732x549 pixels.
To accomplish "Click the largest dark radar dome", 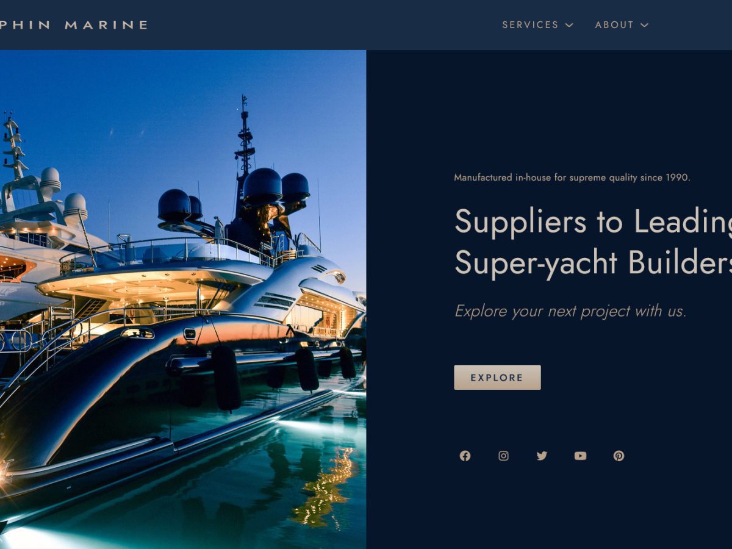I will pyautogui.click(x=262, y=186).
